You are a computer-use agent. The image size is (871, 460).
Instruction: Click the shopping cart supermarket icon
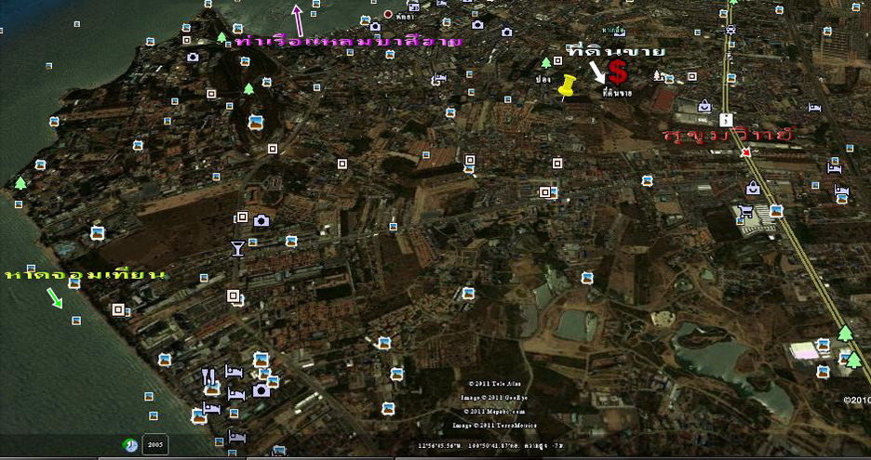[x=745, y=212]
